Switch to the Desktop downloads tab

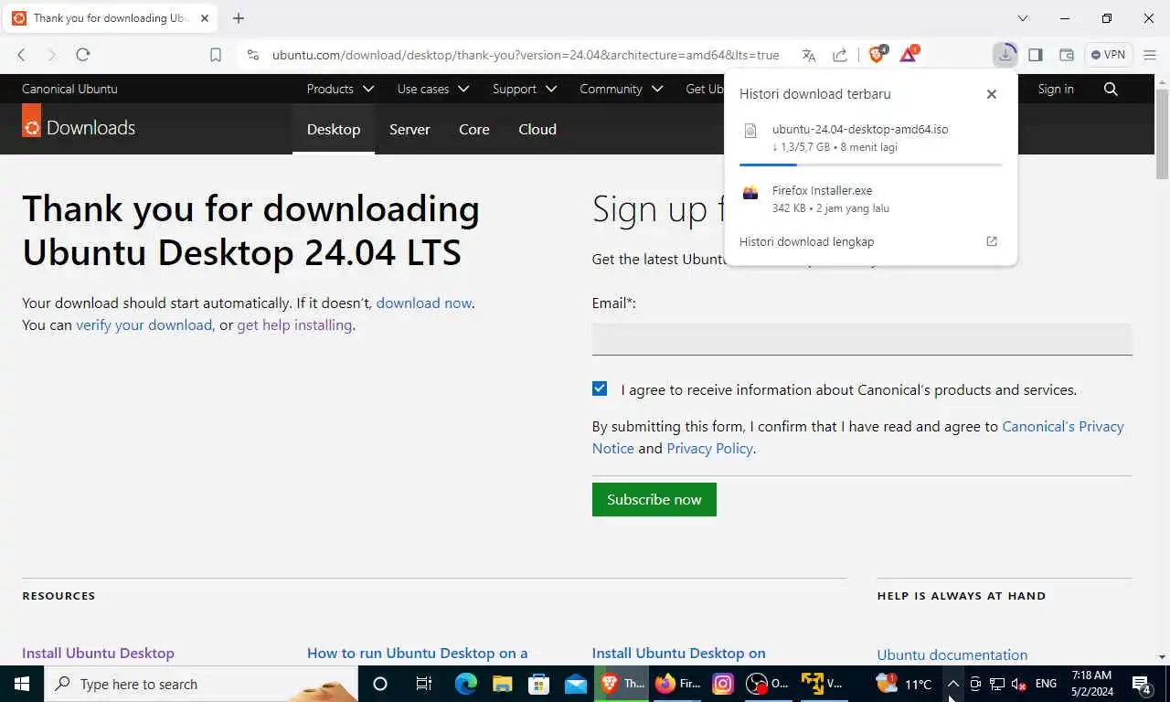point(334,129)
